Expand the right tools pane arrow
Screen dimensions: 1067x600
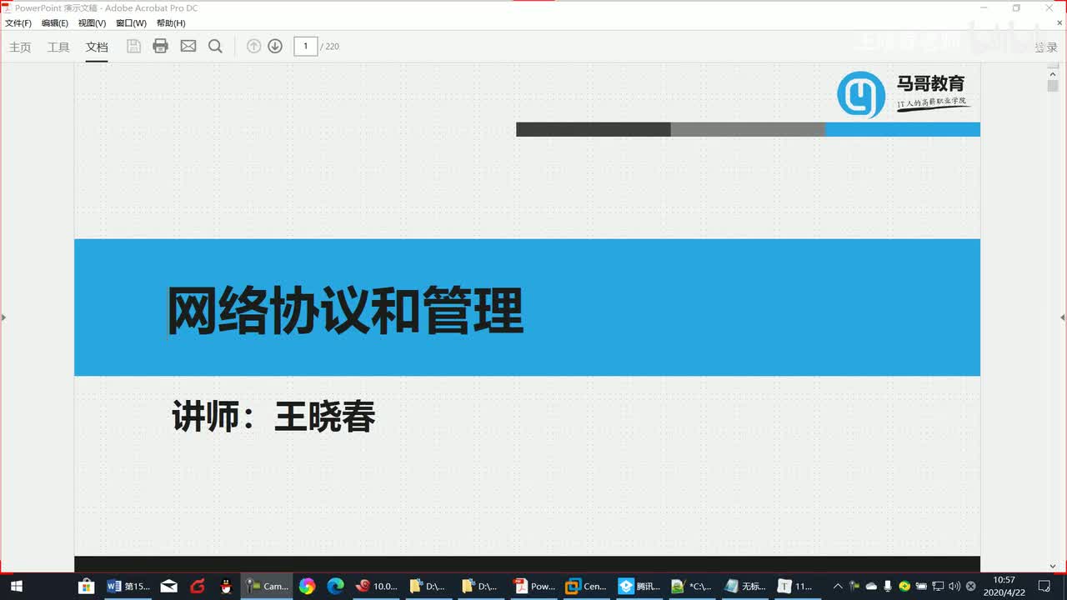point(1063,317)
